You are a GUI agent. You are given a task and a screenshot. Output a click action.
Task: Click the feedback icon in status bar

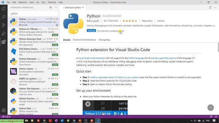tap(211, 117)
